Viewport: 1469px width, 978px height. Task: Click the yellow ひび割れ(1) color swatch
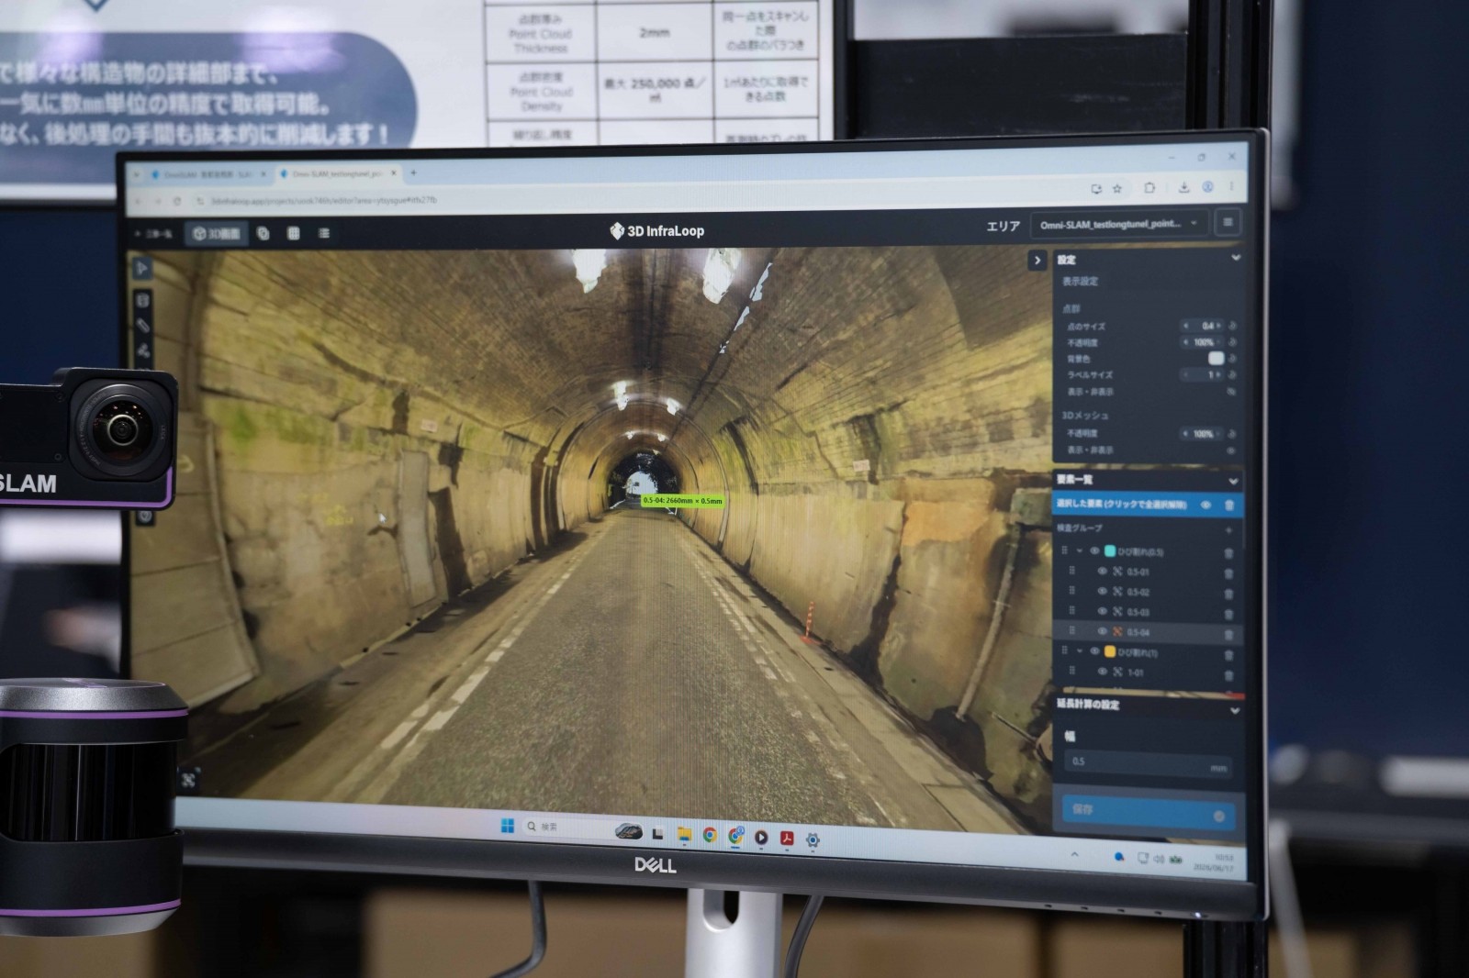1110,651
